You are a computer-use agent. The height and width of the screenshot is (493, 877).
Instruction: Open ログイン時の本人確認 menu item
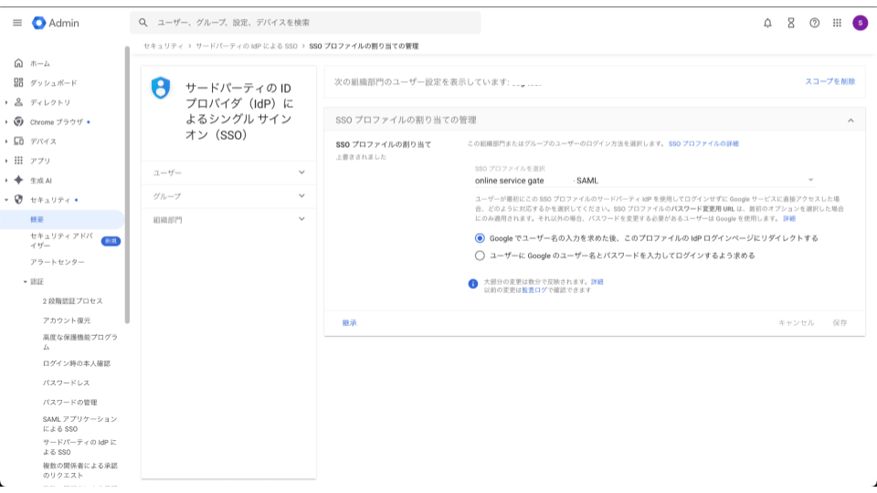coord(77,364)
